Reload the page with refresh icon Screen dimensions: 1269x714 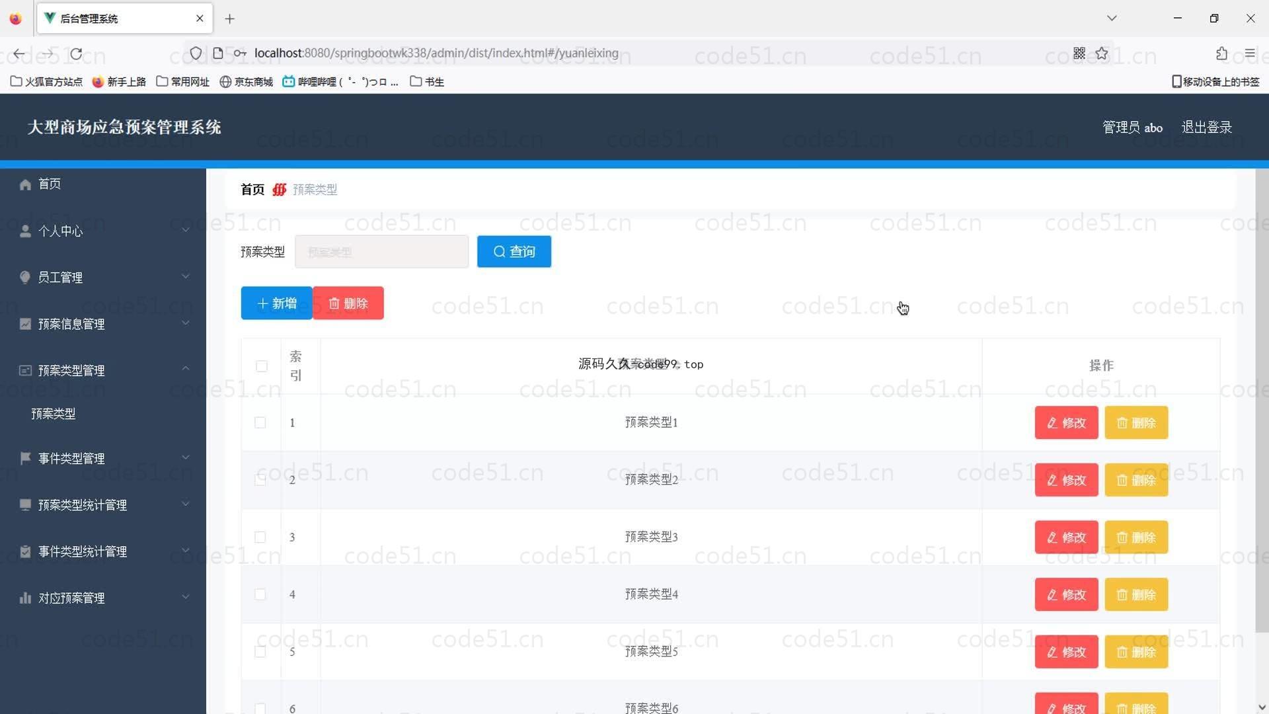tap(77, 54)
